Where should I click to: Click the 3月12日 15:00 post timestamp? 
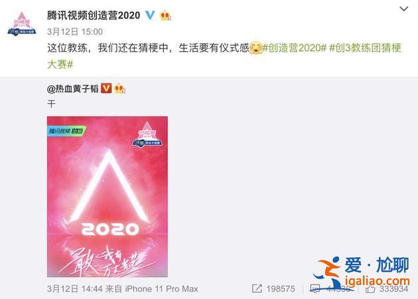[x=75, y=32]
